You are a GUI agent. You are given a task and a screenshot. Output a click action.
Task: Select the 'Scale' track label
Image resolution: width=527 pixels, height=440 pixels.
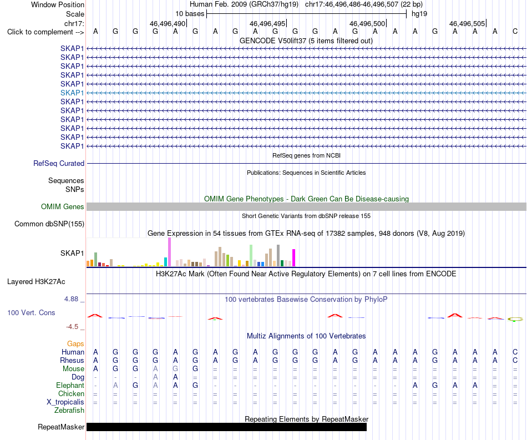point(75,14)
